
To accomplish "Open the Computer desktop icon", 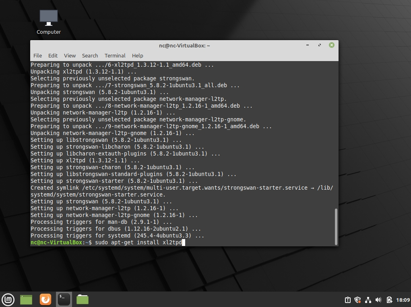I will coord(48,22).
